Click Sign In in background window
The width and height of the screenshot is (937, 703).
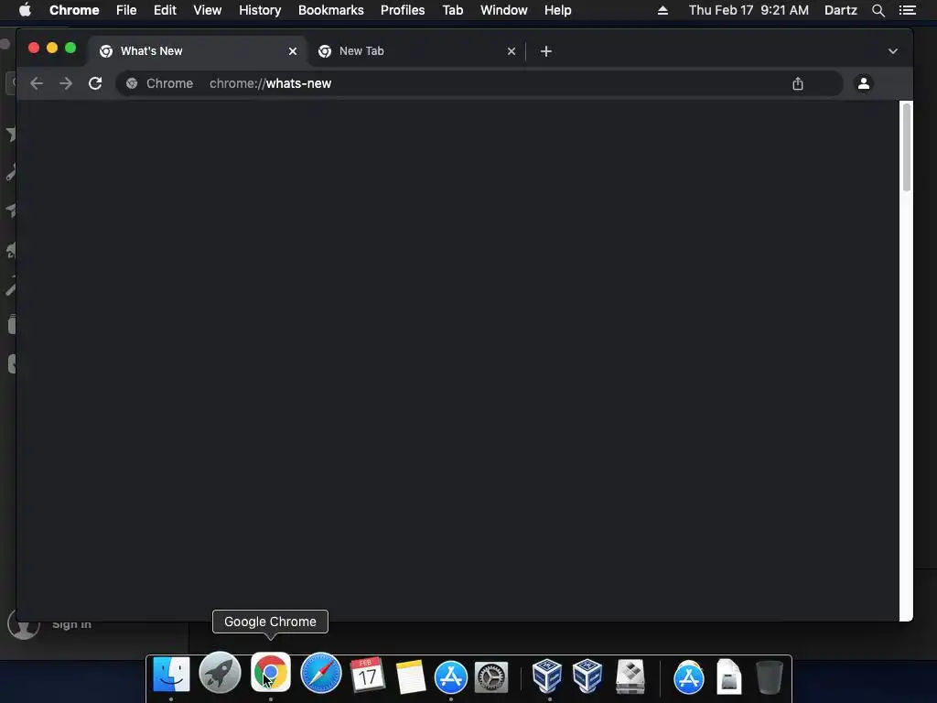point(71,624)
